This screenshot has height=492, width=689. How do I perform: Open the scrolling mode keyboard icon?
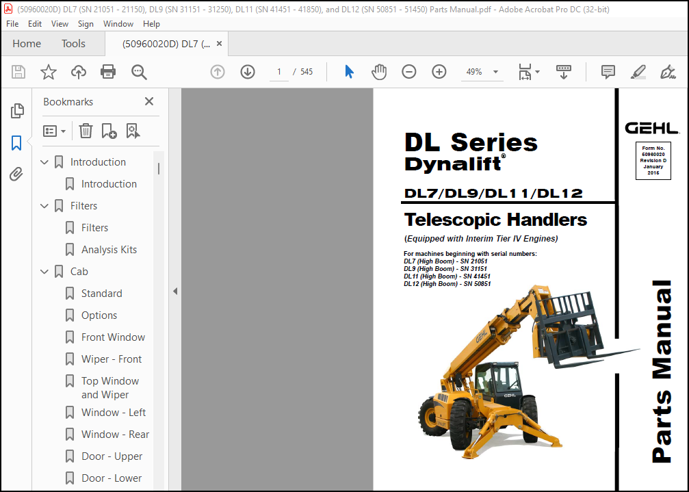point(563,72)
